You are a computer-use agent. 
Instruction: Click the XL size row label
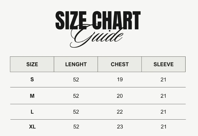point(32,127)
